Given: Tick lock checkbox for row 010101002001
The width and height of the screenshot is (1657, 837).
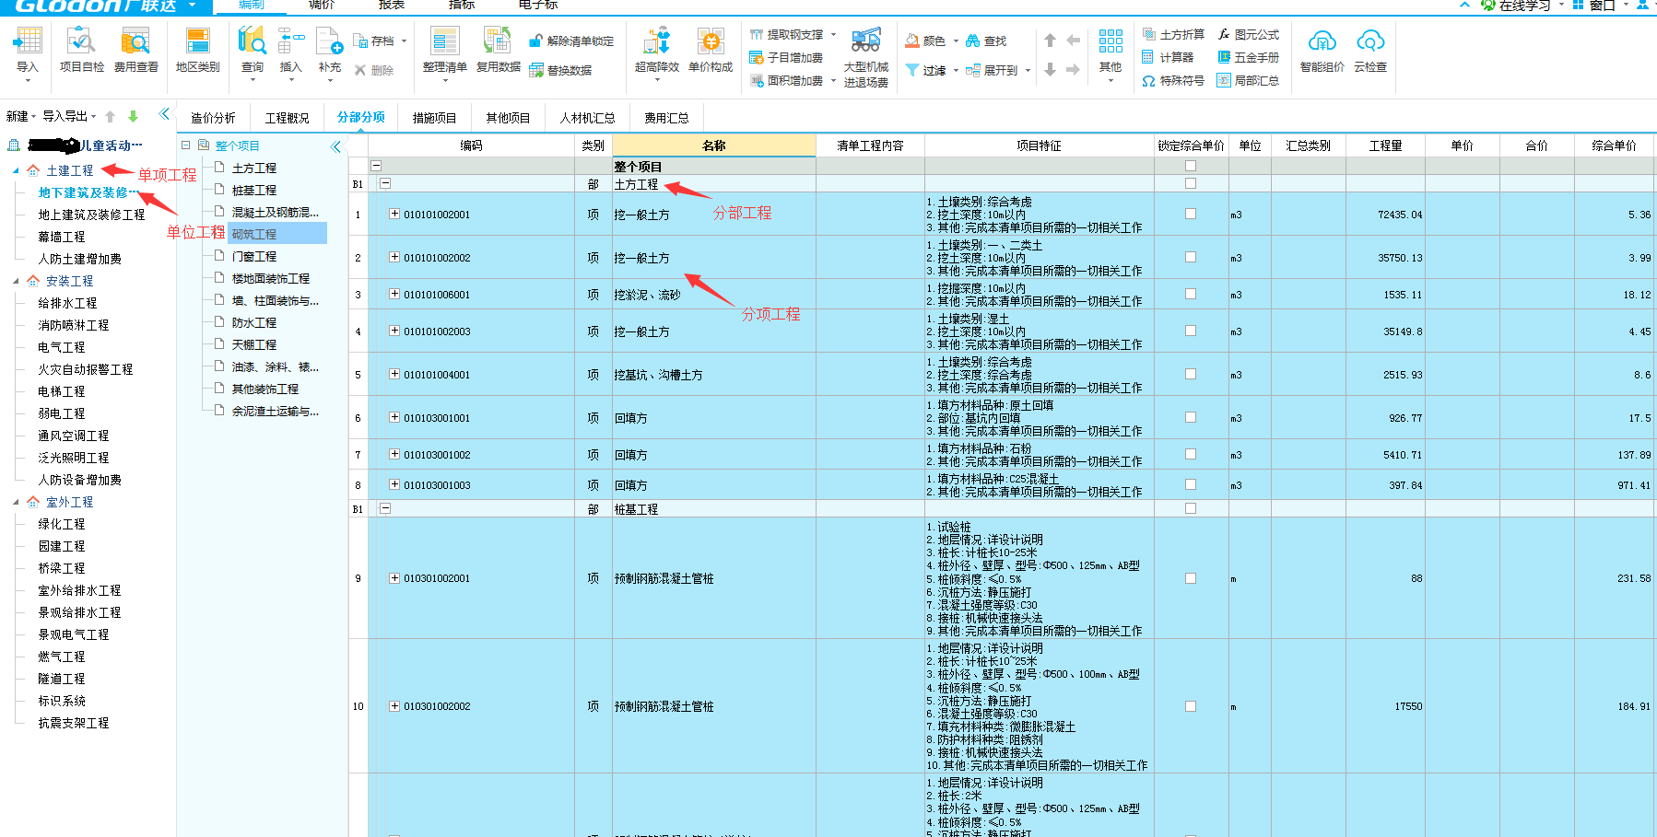Looking at the screenshot, I should point(1190,214).
